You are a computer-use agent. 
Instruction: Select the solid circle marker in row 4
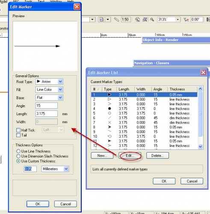click(109, 109)
